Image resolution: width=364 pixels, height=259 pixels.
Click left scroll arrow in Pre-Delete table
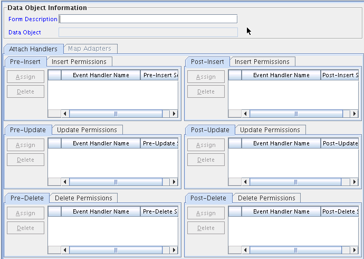pyautogui.click(x=65, y=250)
